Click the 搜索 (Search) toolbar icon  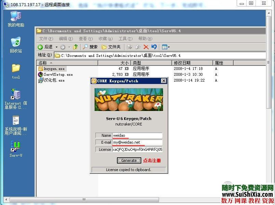90,47
